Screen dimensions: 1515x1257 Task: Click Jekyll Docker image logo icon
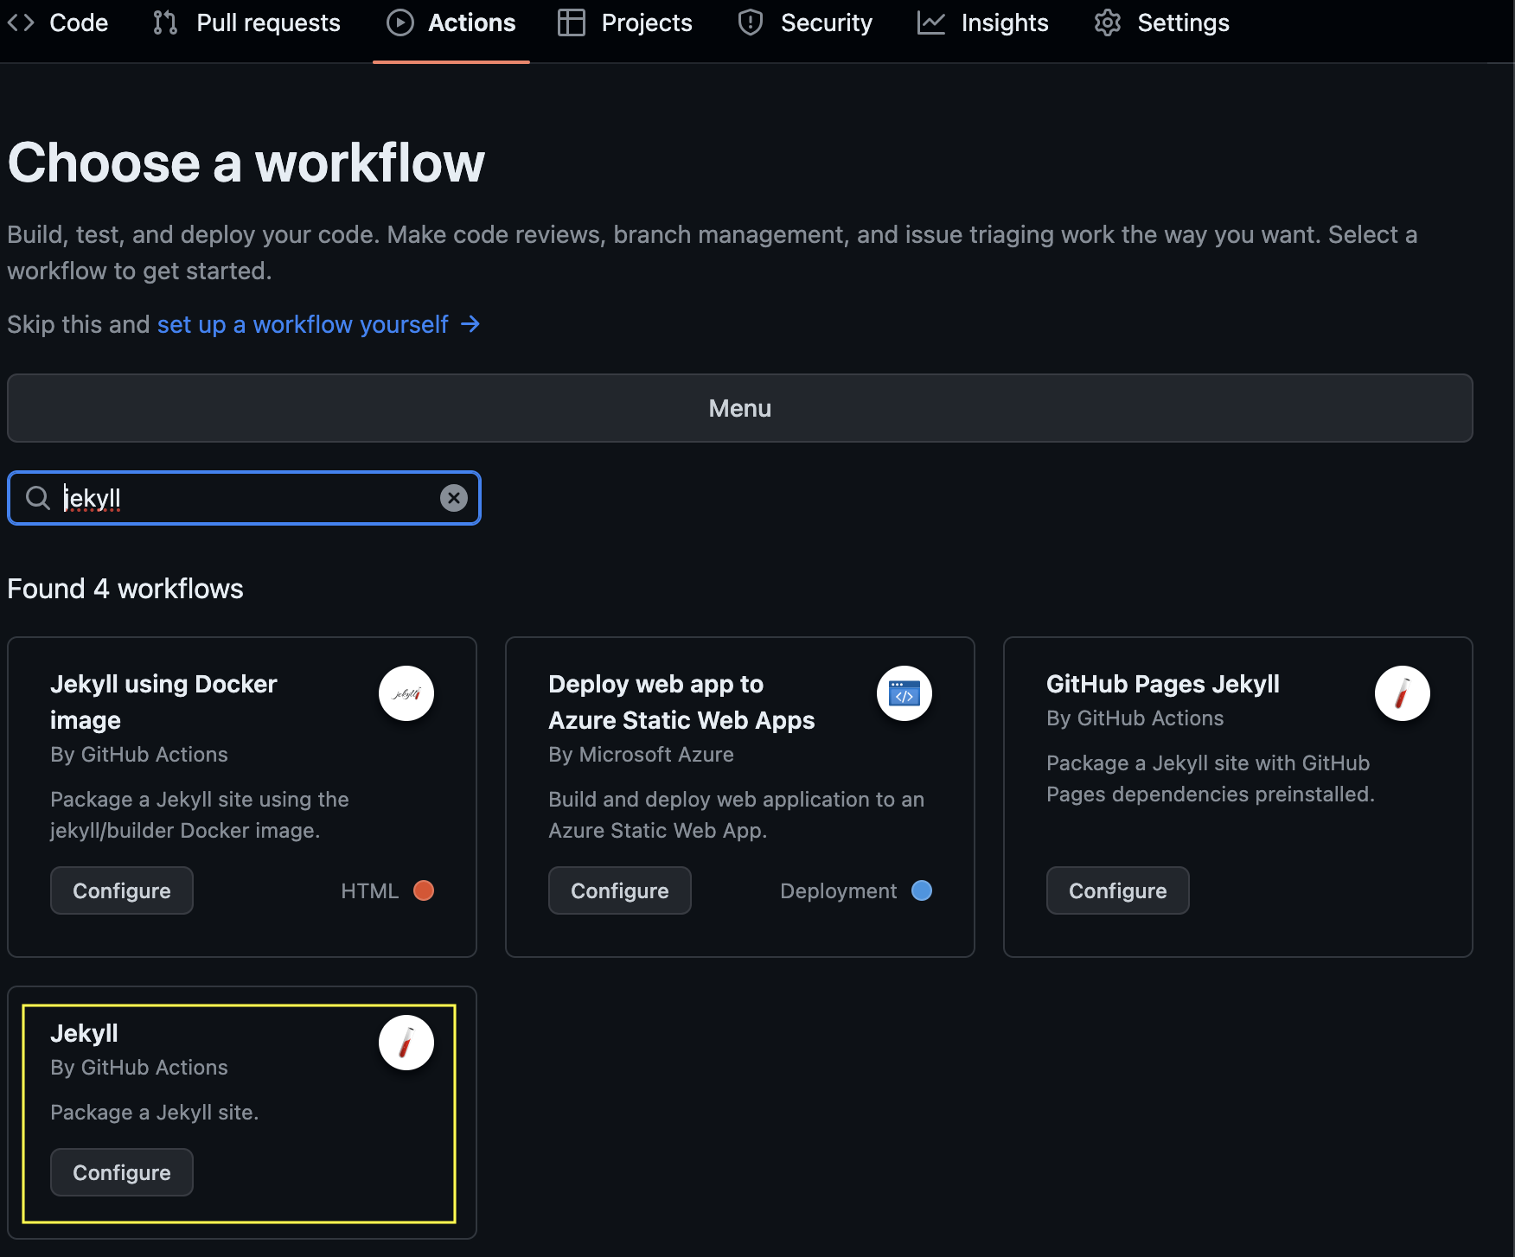[406, 693]
